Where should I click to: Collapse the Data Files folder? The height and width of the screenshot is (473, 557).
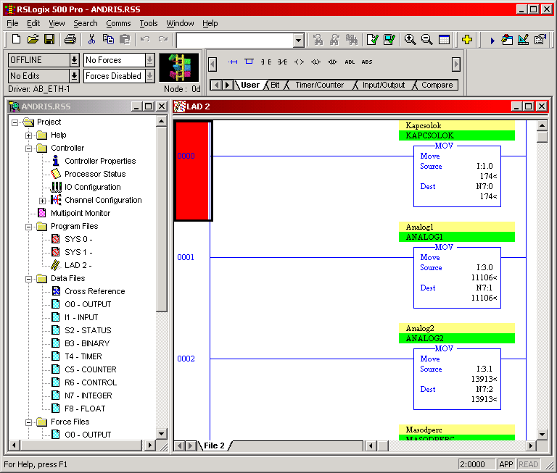point(28,280)
